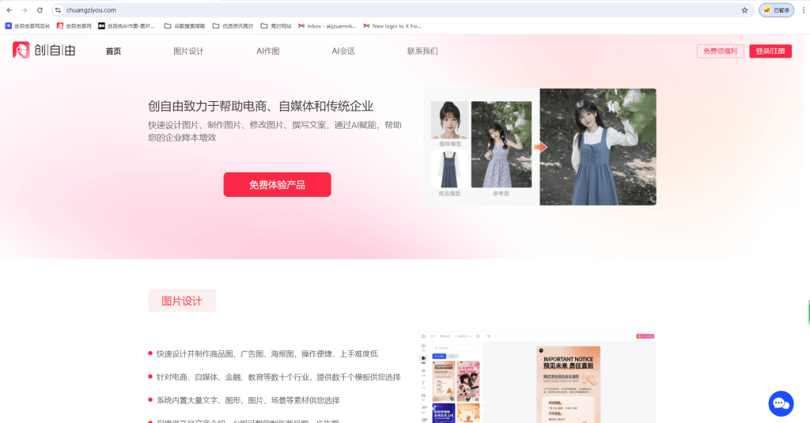Open the blue chat support bubble
Screen dimensions: 810x423
point(781,403)
